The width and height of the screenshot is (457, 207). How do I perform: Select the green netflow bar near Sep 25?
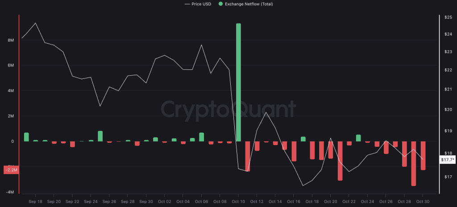pos(100,136)
